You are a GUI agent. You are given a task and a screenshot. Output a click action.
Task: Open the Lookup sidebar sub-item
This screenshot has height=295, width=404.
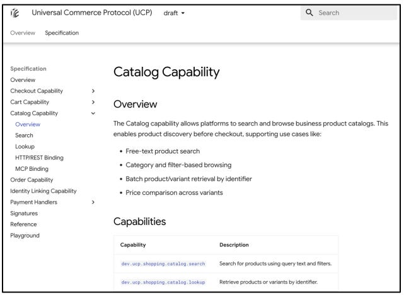click(x=25, y=146)
